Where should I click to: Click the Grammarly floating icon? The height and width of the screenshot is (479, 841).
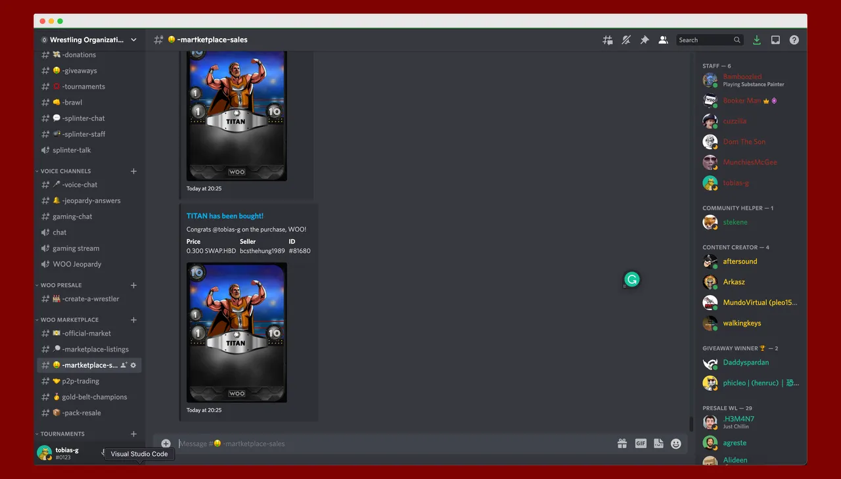pos(631,280)
